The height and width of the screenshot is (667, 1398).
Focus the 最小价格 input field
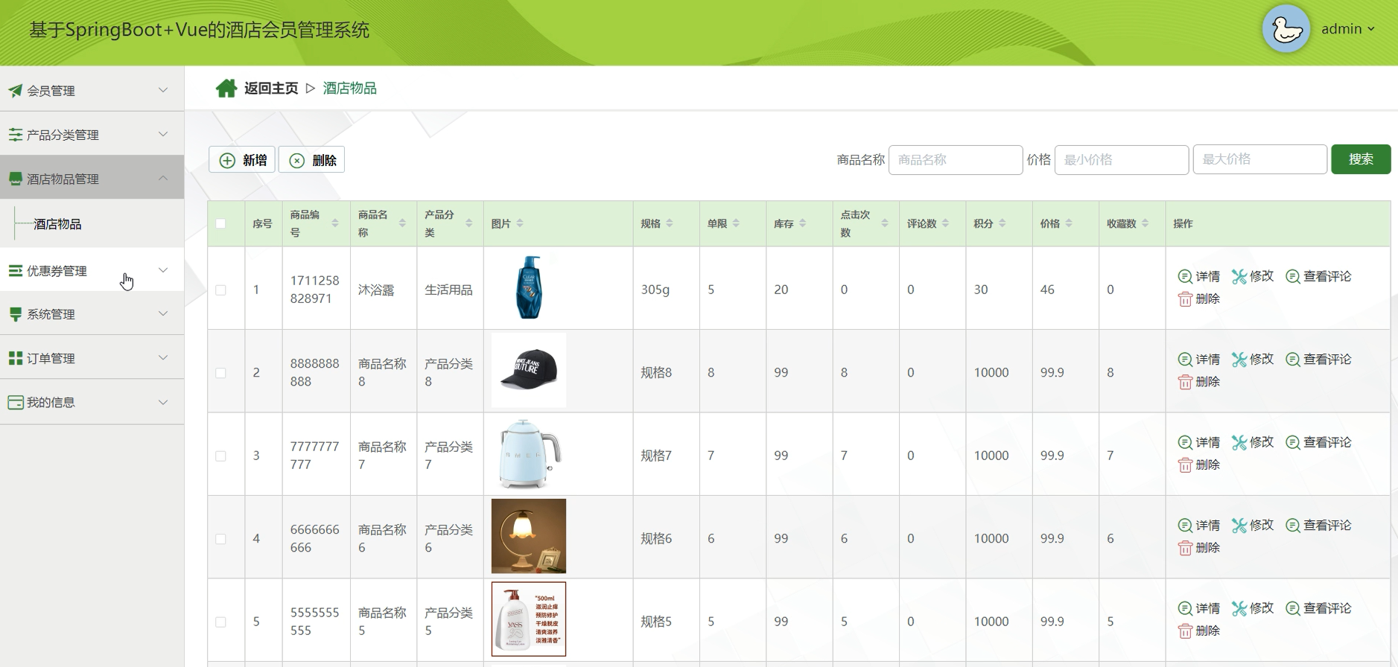coord(1122,160)
